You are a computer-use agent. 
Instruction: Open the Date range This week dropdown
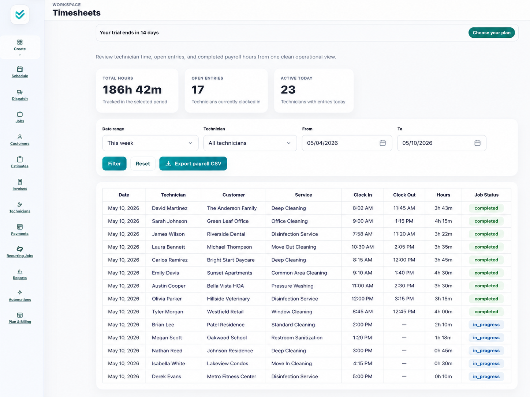click(x=150, y=143)
